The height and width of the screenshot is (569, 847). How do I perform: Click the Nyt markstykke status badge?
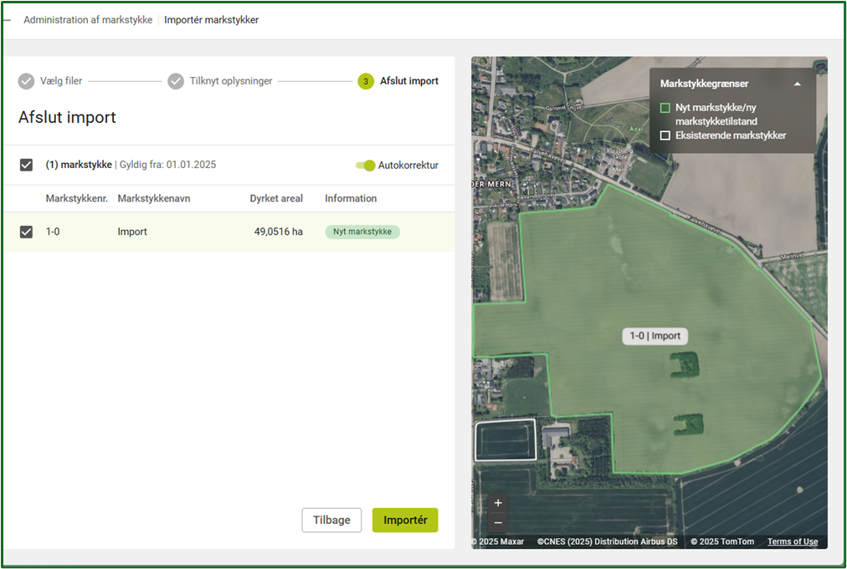(x=362, y=231)
